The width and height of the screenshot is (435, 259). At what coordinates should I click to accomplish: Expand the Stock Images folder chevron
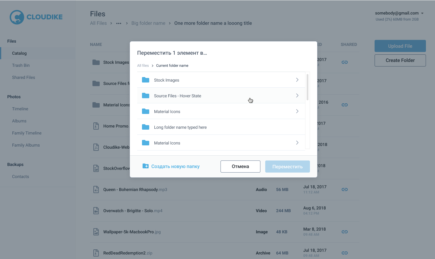click(x=297, y=80)
